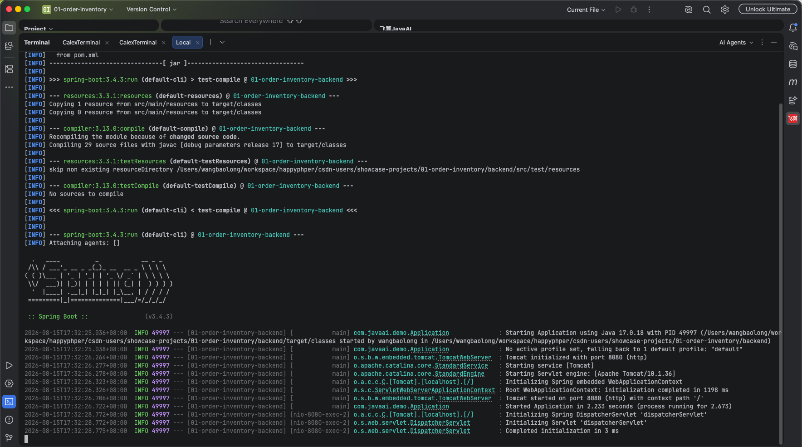Viewport: 802px width, 447px height.
Task: Open the Maven tool window
Action: point(793,82)
